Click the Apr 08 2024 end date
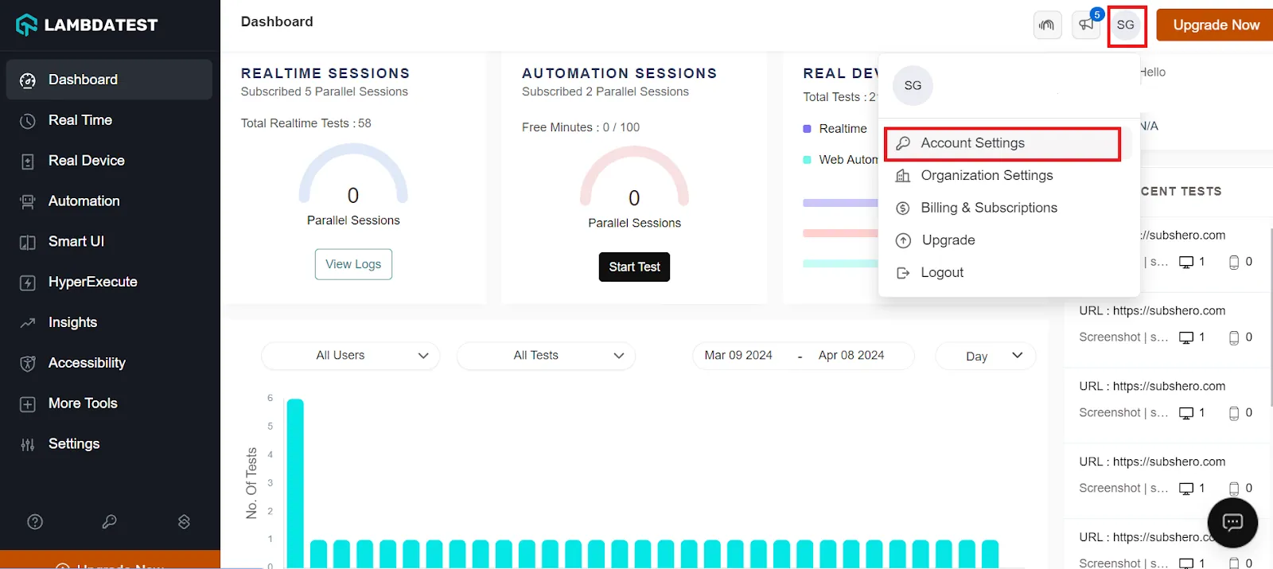 tap(851, 356)
